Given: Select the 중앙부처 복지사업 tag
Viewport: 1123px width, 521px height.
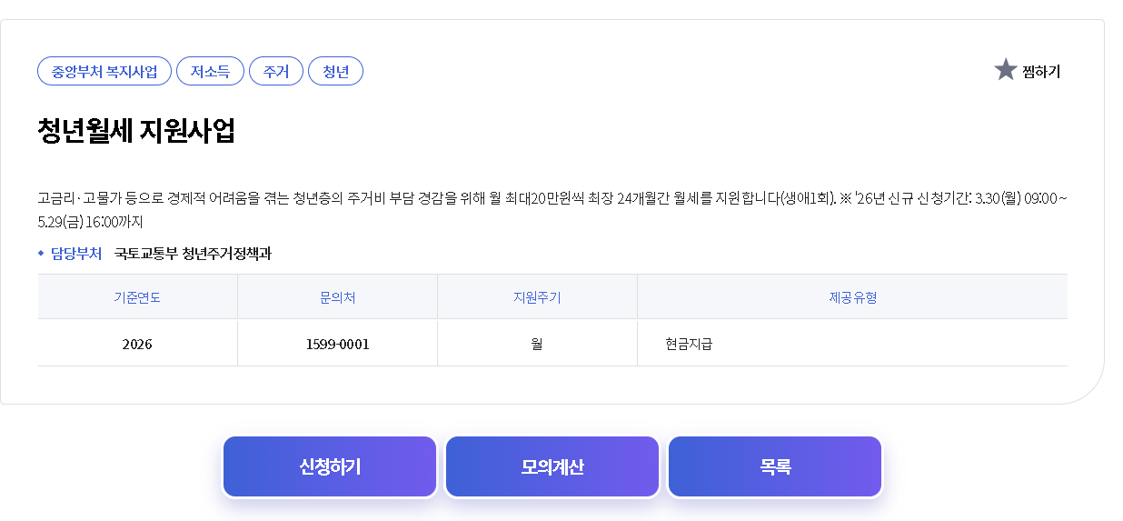Looking at the screenshot, I should [104, 71].
